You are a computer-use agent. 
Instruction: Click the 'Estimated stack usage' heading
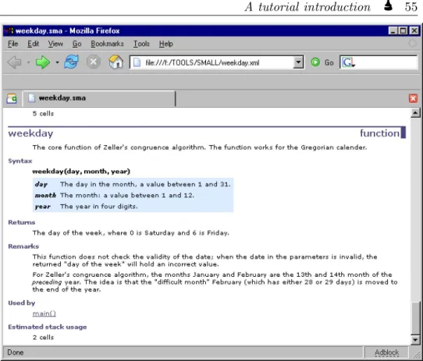coord(48,327)
